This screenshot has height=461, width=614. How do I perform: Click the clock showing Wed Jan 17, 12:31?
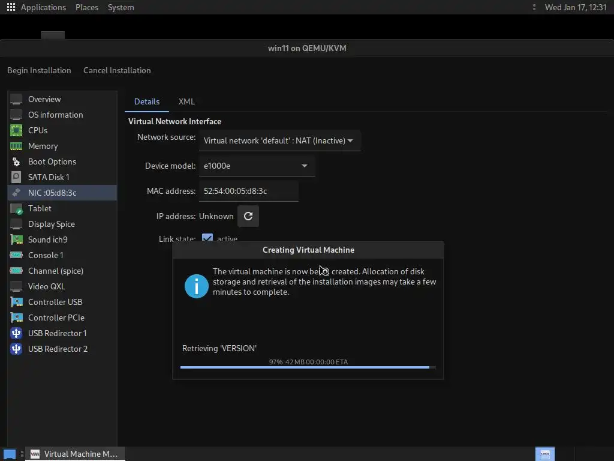tap(576, 7)
